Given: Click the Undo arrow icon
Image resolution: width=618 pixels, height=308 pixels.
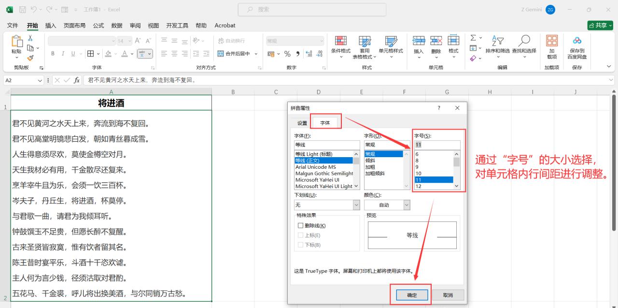Looking at the screenshot, I should coord(34,10).
